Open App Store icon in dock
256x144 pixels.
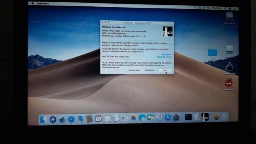click(x=168, y=117)
